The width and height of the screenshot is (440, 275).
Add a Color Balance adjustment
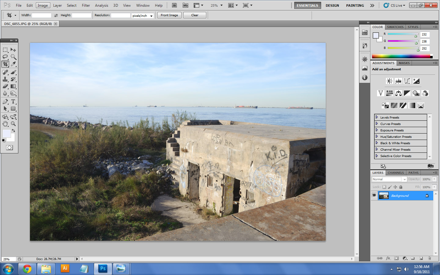pos(398,93)
